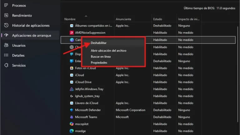Click the iCloud app icon
The height and width of the screenshot is (135, 240).
(x=72, y=75)
